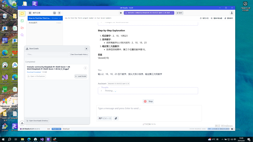Open the notification center on the taskbar
The height and width of the screenshot is (142, 253).
pos(249,139)
